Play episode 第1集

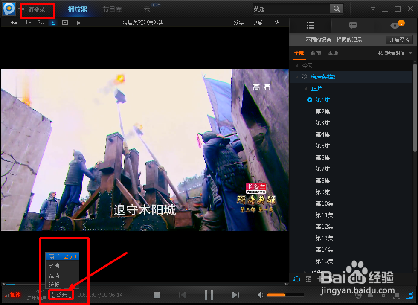point(322,100)
